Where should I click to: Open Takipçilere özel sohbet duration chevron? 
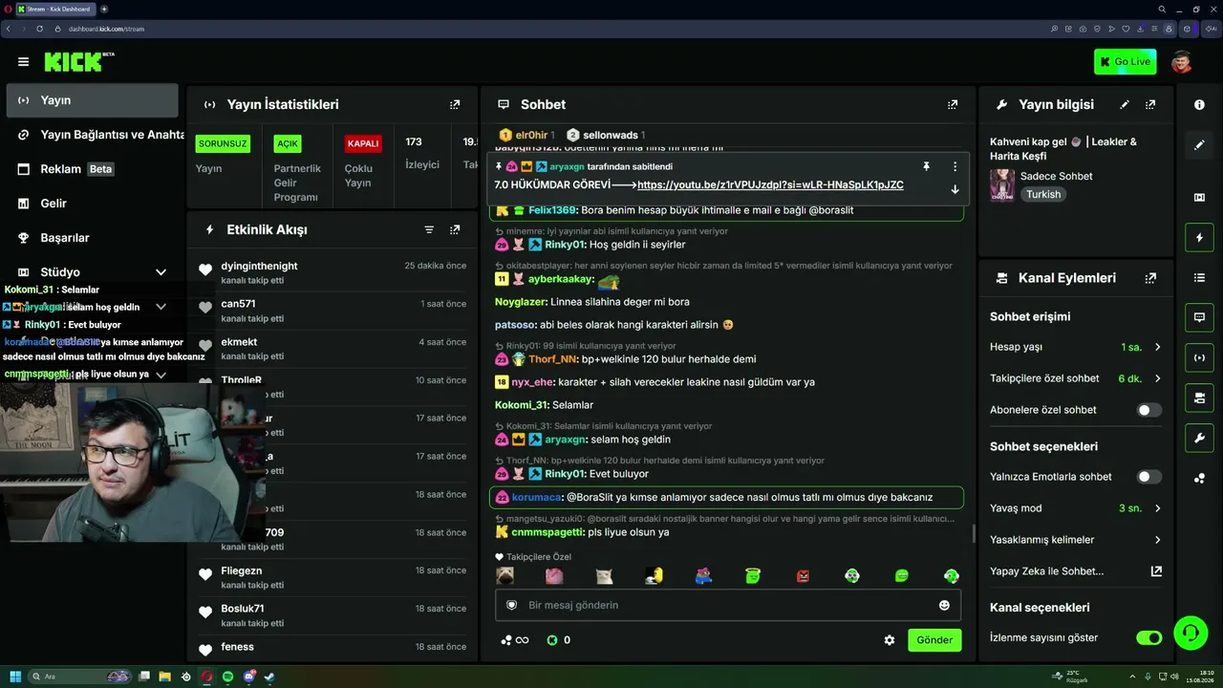(x=1157, y=378)
